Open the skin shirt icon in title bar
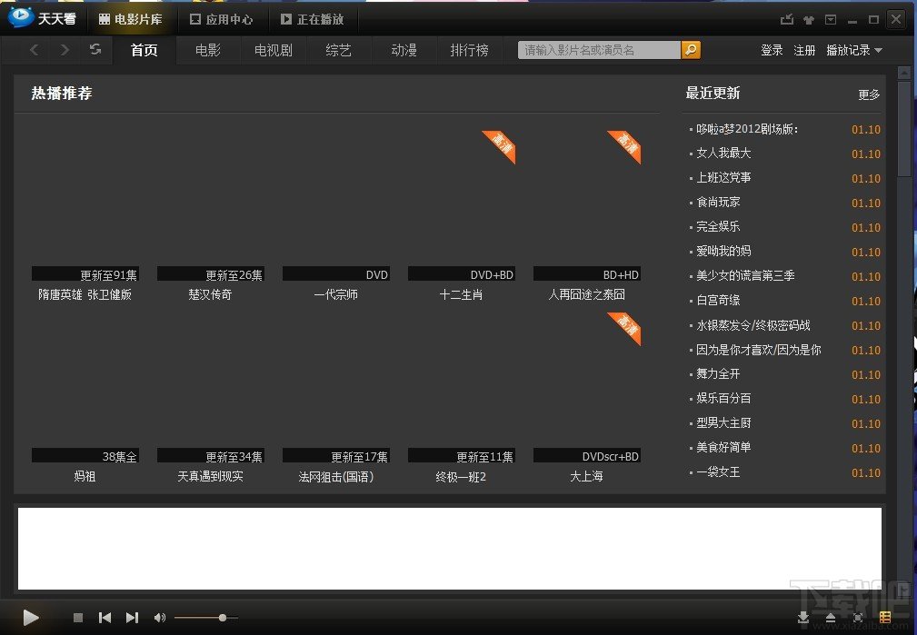Screen dimensions: 917x635 pyautogui.click(x=809, y=20)
